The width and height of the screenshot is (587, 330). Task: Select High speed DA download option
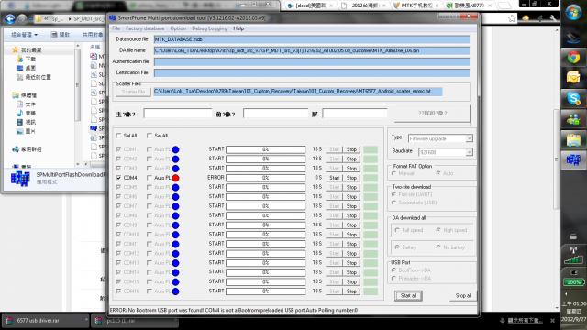(x=438, y=230)
